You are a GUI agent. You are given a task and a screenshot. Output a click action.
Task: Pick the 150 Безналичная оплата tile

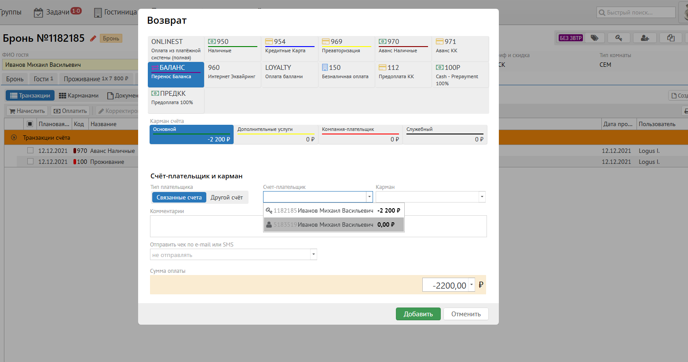(x=347, y=75)
